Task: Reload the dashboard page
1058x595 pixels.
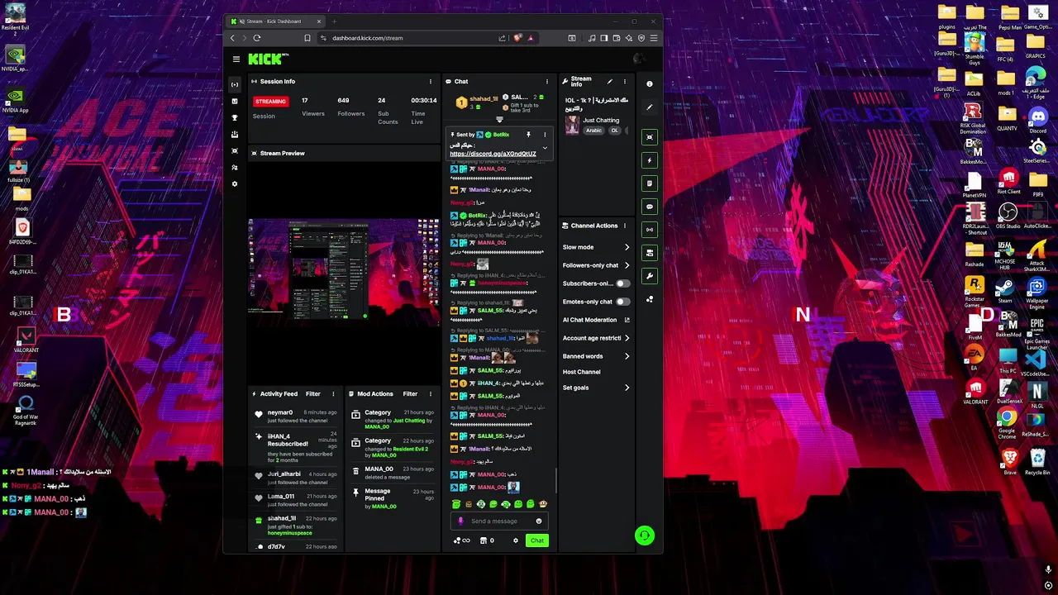Action: pyautogui.click(x=257, y=38)
